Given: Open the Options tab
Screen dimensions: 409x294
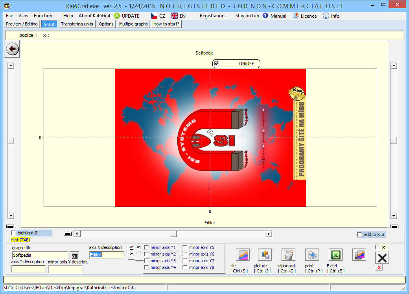Looking at the screenshot, I should coord(106,24).
